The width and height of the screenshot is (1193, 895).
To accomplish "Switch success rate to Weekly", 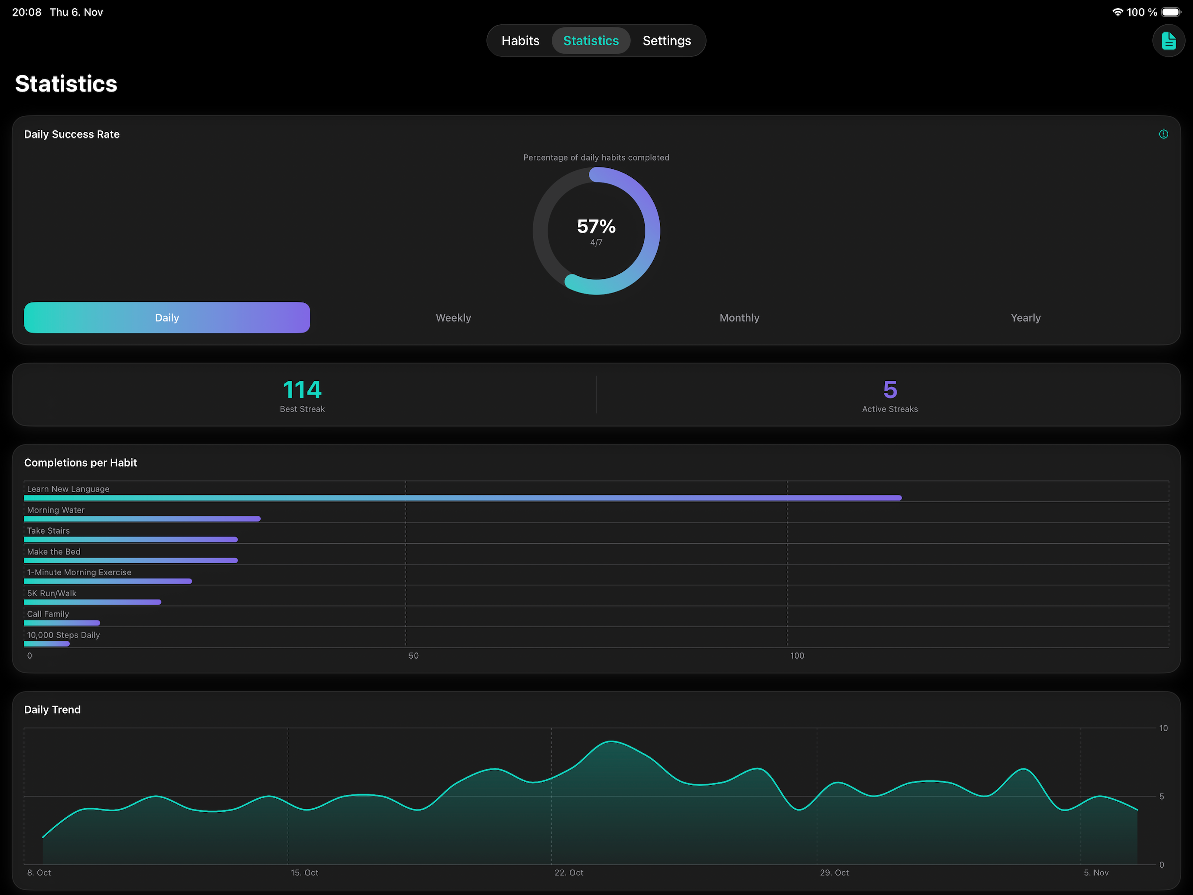I will point(453,318).
